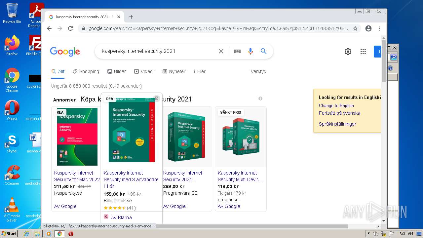423x238 pixels.
Task: Open a new tab with the plus button
Action: [x=131, y=17]
